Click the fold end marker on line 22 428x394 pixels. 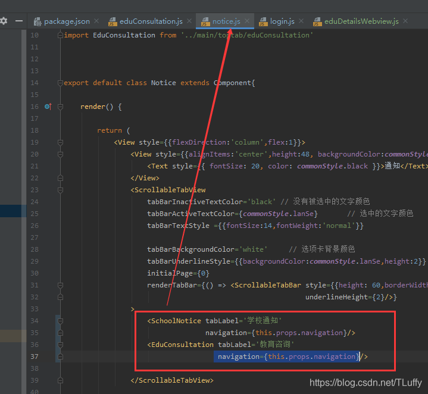pos(60,178)
